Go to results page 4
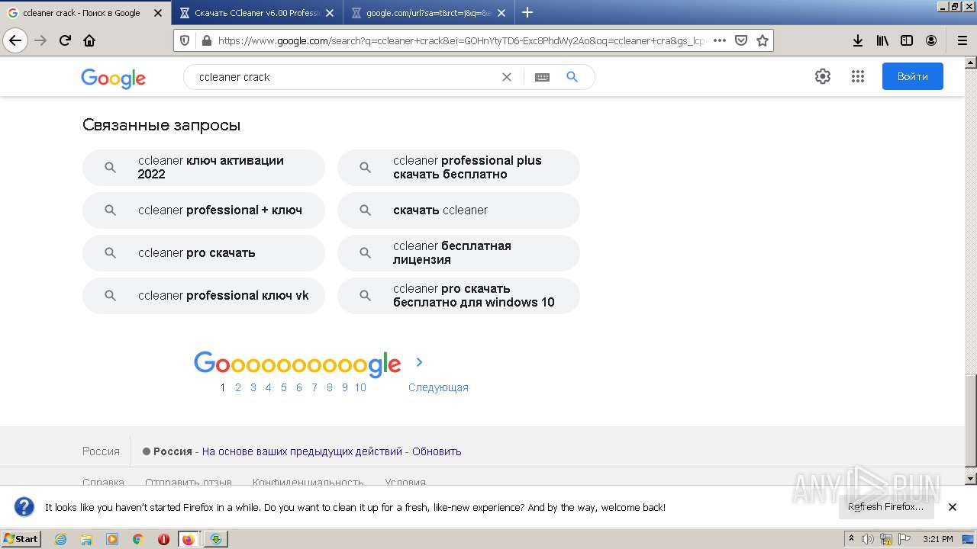Image resolution: width=977 pixels, height=549 pixels. (x=268, y=387)
